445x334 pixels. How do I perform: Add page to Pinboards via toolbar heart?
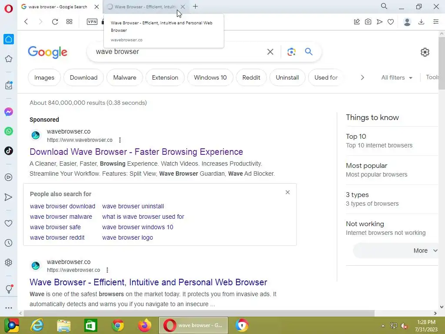(391, 22)
